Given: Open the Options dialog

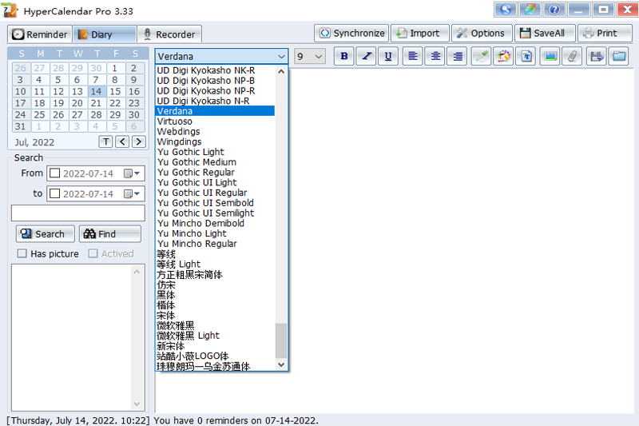Looking at the screenshot, I should pyautogui.click(x=482, y=33).
